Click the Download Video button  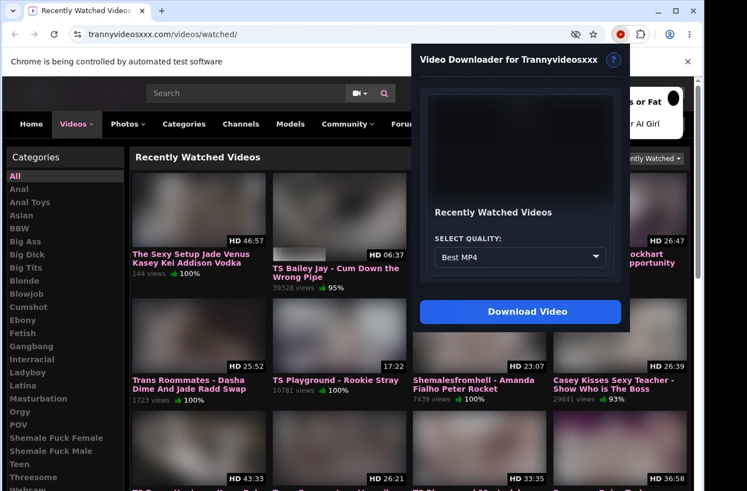(520, 312)
